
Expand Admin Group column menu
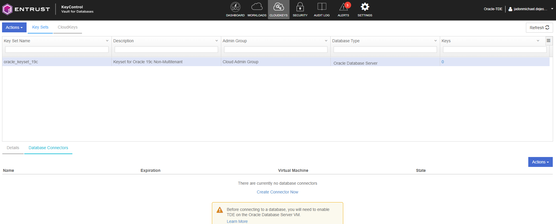point(326,41)
